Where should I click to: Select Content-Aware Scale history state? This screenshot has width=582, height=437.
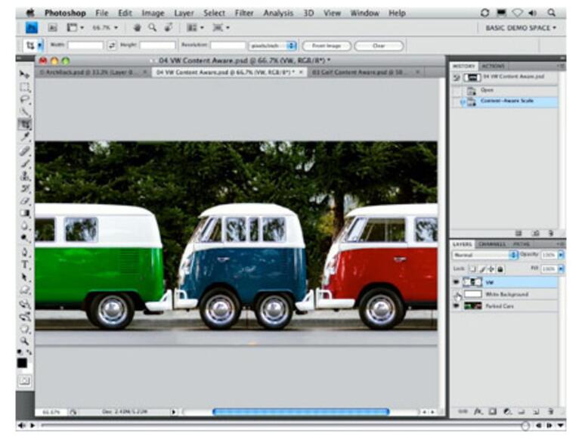tap(506, 101)
